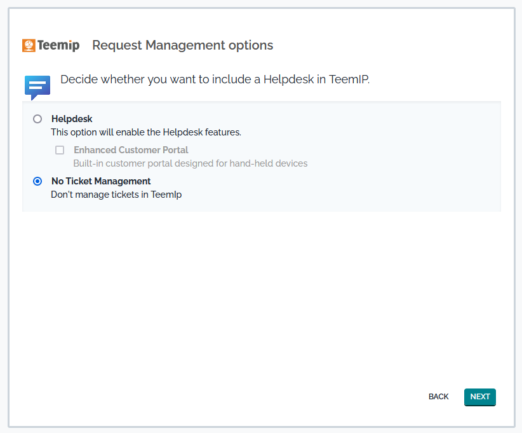Screen dimensions: 522x433
Task: Select the No Ticket Management radio button
Action: coord(37,181)
